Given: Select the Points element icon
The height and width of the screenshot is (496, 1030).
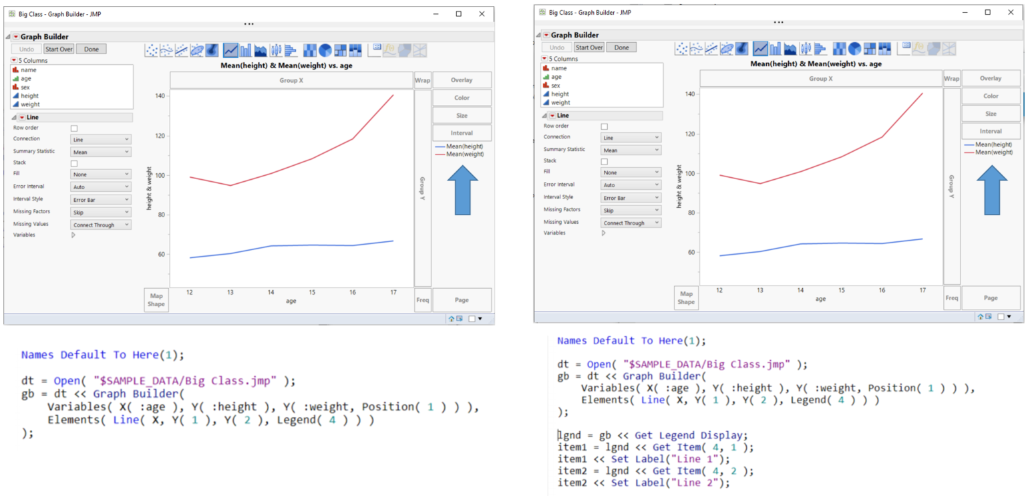Looking at the screenshot, I should click(x=152, y=49).
